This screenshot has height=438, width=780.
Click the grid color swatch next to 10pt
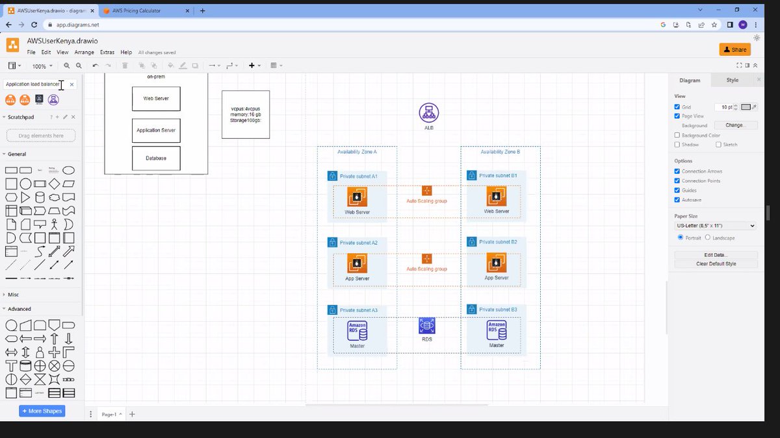(746, 107)
